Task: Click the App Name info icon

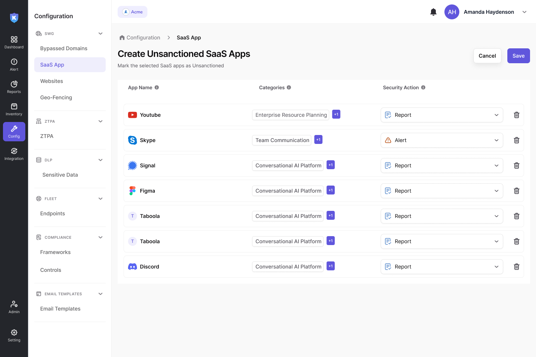Action: [157, 87]
